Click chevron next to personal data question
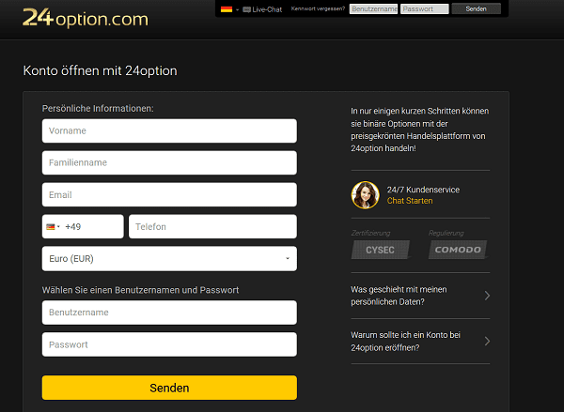Viewport: 564px width, 412px height. [487, 296]
